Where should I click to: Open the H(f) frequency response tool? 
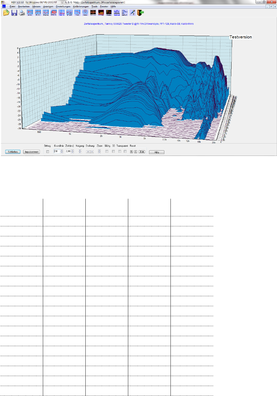[x=38, y=13]
